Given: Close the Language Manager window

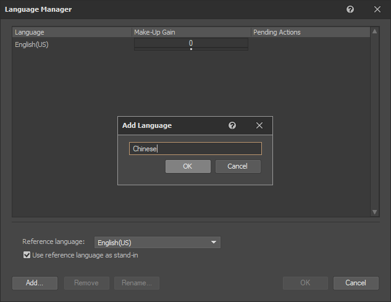Looking at the screenshot, I should pos(377,9).
